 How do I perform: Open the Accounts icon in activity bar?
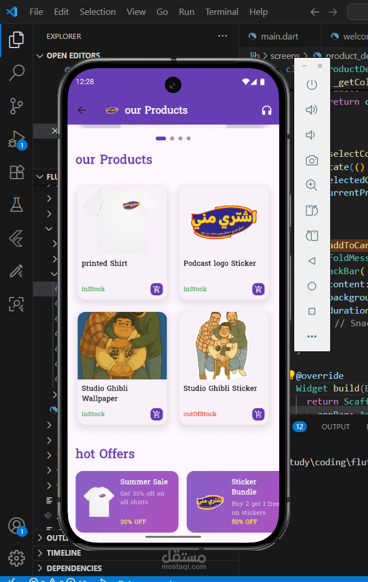(x=17, y=526)
